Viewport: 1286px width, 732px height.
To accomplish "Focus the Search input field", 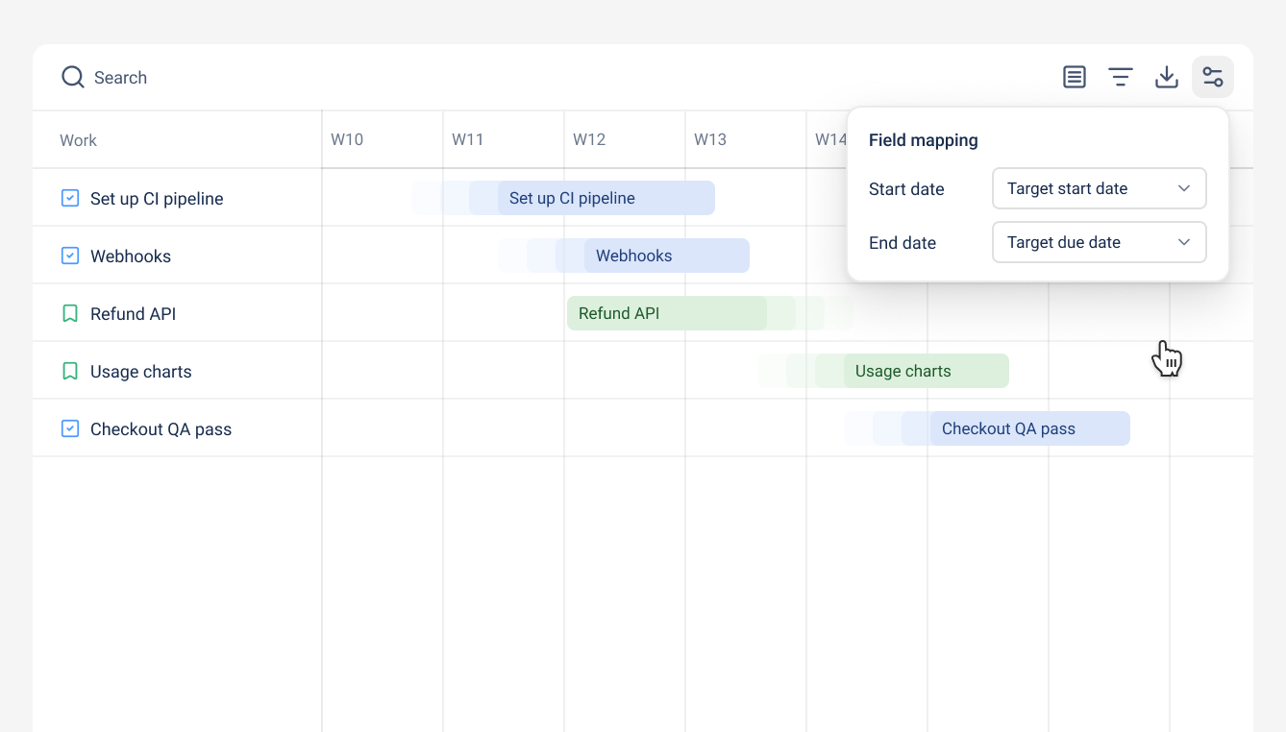I will pyautogui.click(x=120, y=78).
